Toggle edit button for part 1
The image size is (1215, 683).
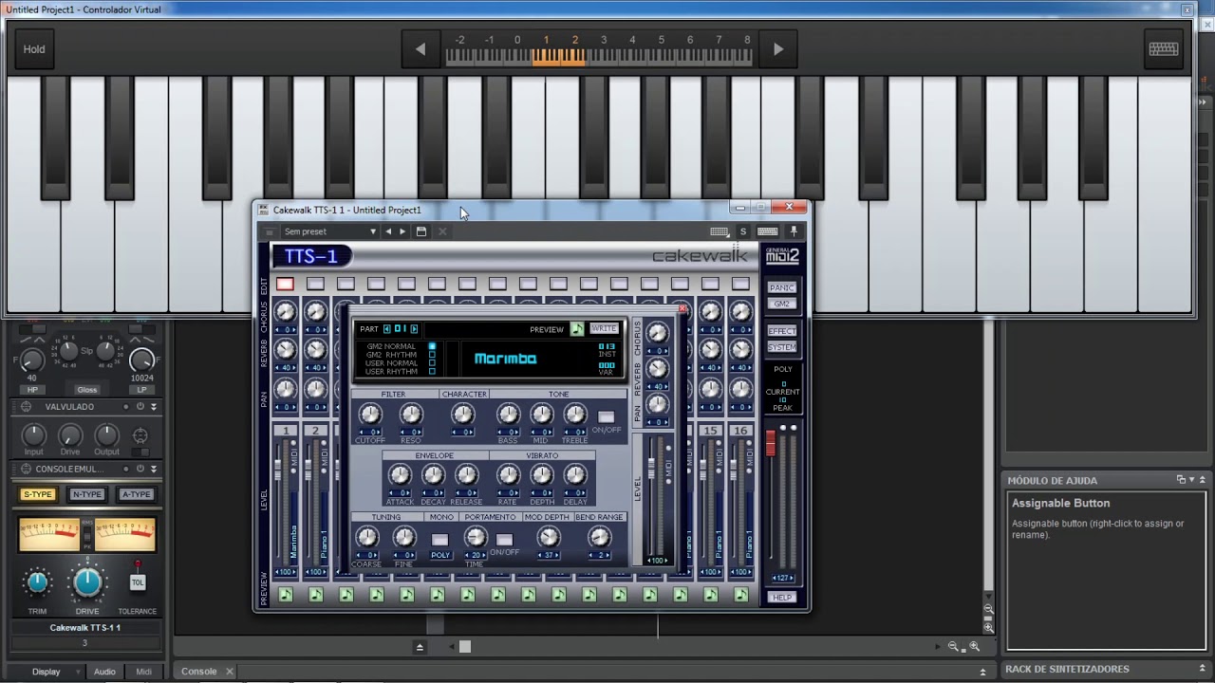tap(285, 284)
